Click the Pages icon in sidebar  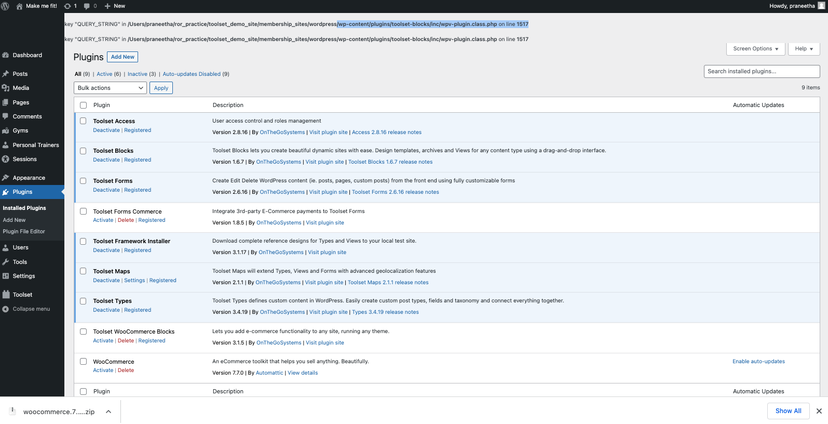pos(6,102)
